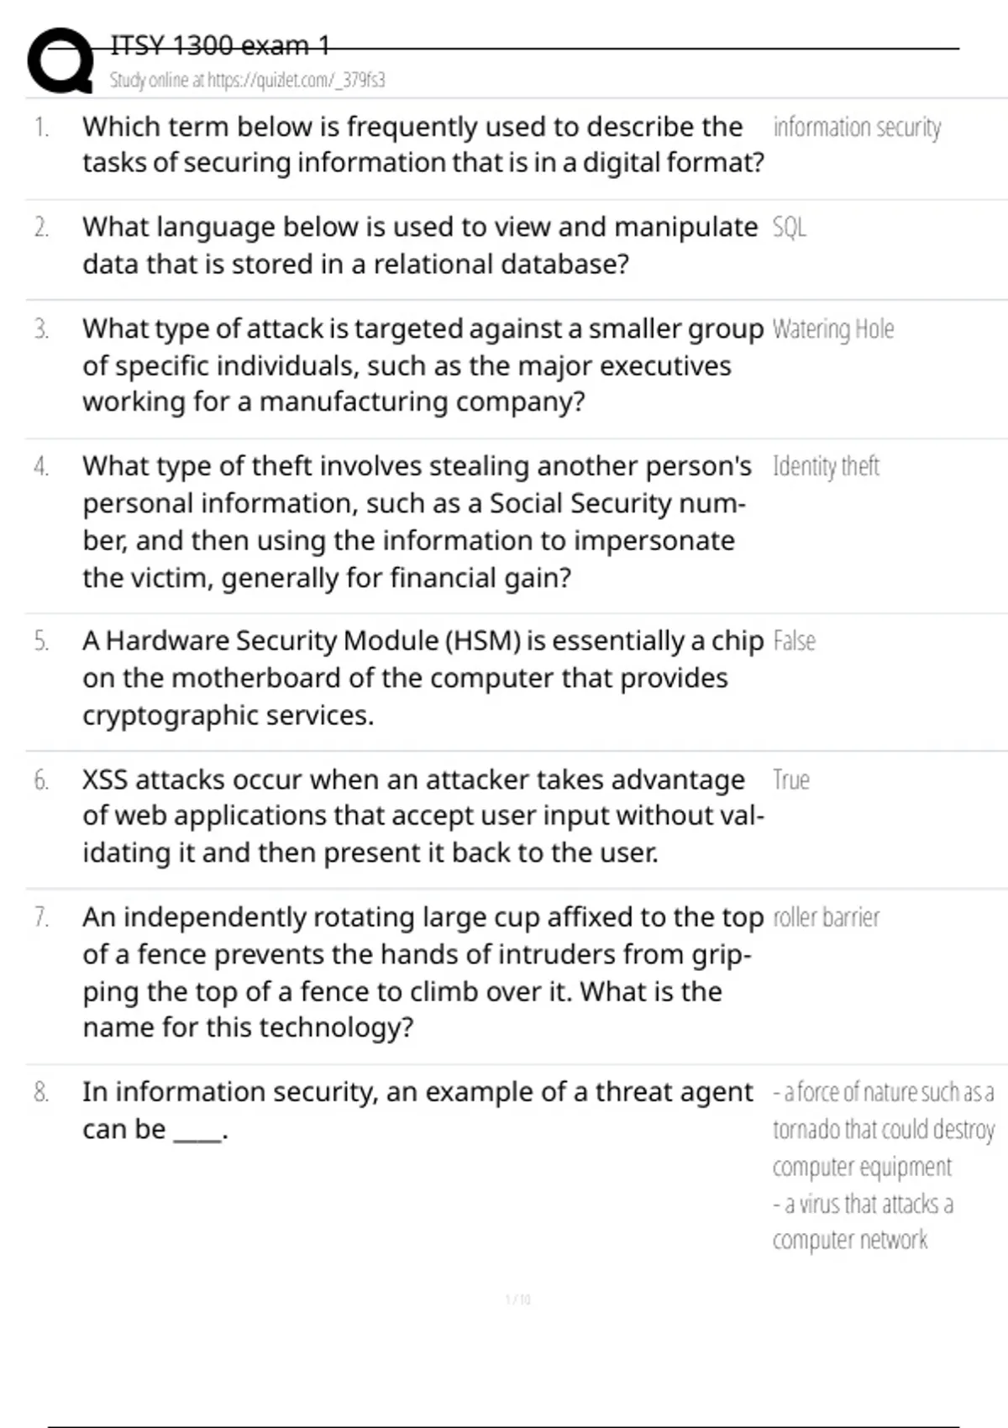The width and height of the screenshot is (1008, 1428).
Task: Click the tornado threat agent answer text
Action: (884, 1129)
